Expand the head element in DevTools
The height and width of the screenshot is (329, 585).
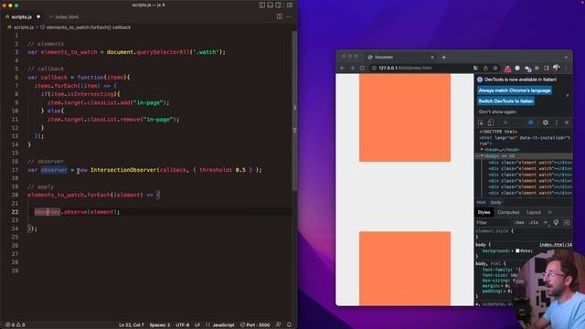482,150
